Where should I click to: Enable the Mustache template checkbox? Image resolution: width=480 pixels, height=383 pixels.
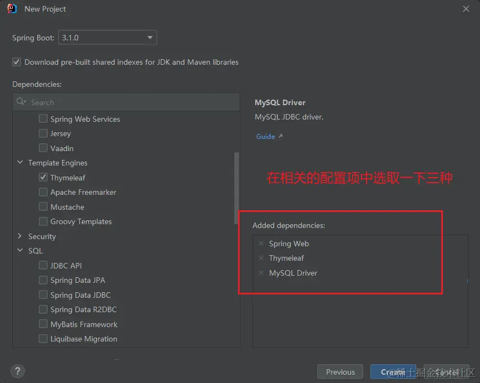tap(43, 207)
